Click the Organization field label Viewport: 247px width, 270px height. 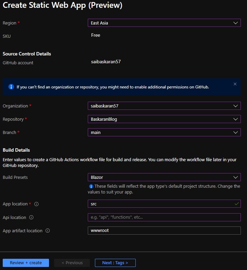tap(15, 106)
